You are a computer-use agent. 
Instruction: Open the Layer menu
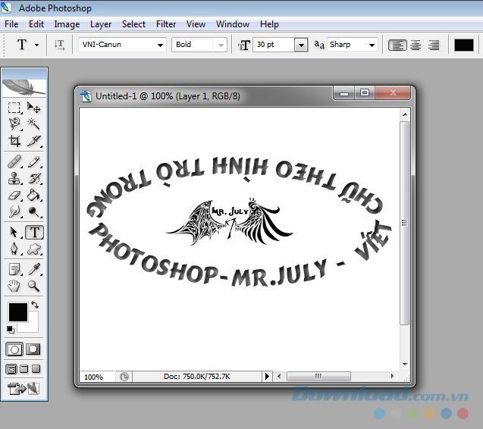pyautogui.click(x=101, y=24)
